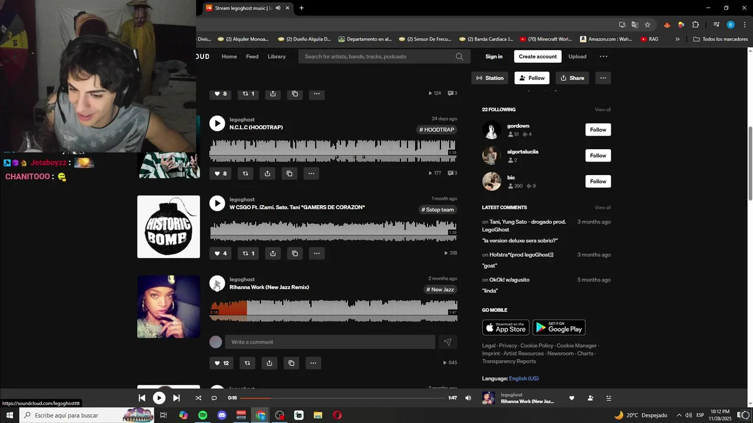Seek on the bottom player progress bar

pos(342,398)
